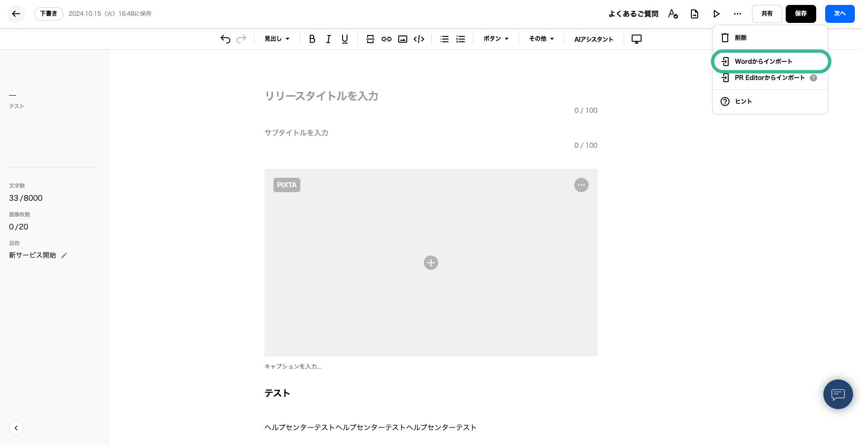Add an image with the plus icon
The image size is (862, 445).
(431, 263)
